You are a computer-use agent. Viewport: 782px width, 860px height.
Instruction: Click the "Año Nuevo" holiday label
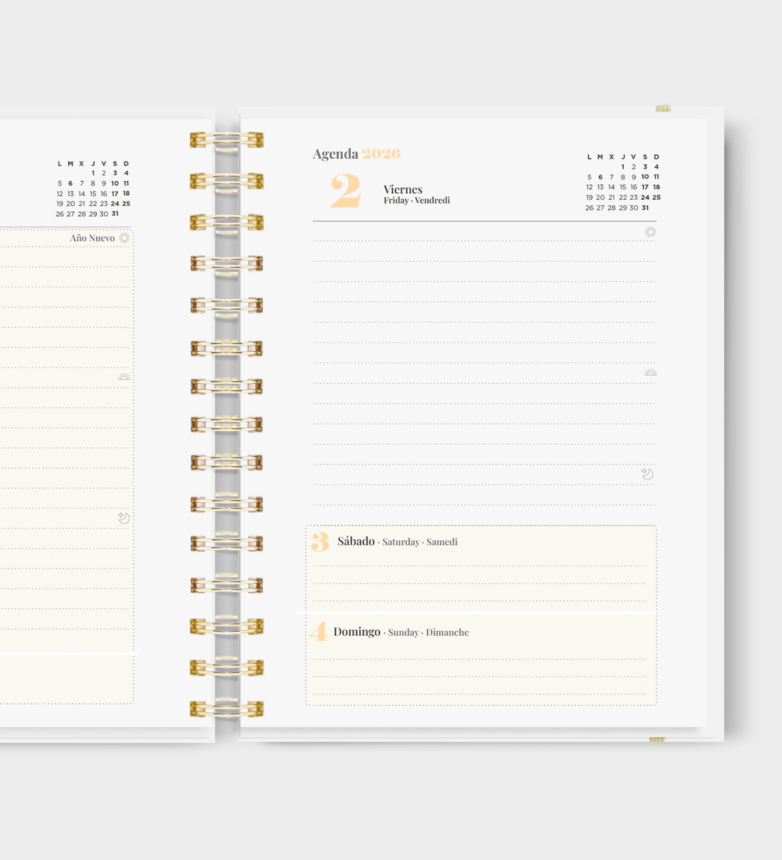(x=92, y=238)
